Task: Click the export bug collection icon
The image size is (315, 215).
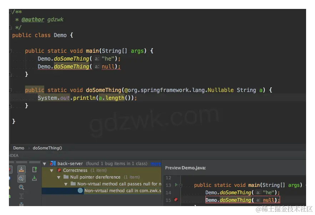Action: 35,169
